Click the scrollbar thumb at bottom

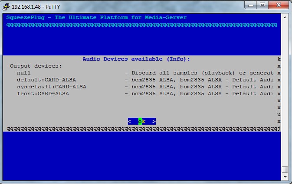pyautogui.click(x=285, y=169)
